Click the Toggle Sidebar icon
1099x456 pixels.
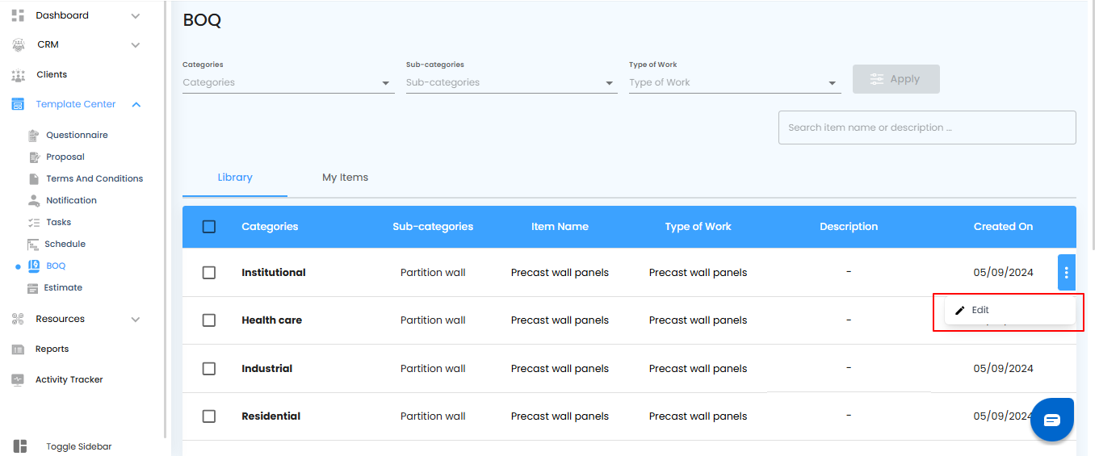pos(20,446)
